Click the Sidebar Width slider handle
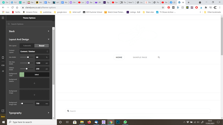 (x=27, y=69)
